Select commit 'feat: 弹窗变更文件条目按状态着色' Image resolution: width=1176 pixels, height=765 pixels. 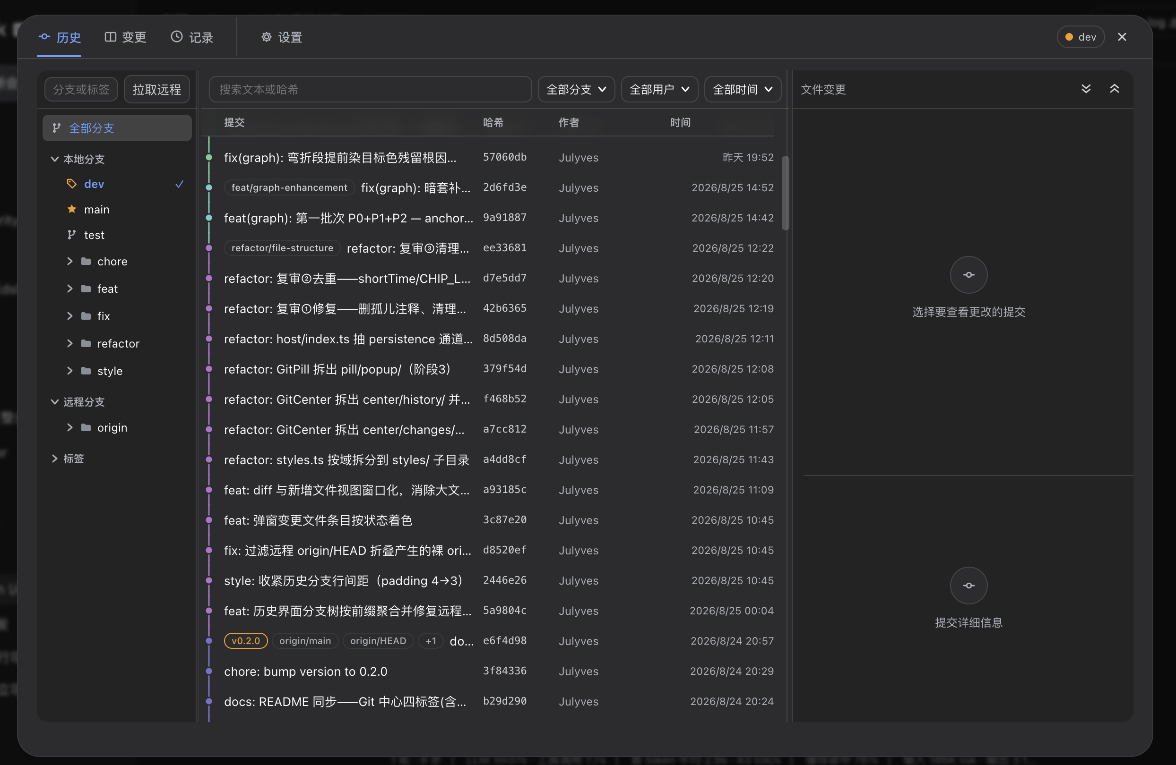(x=318, y=520)
